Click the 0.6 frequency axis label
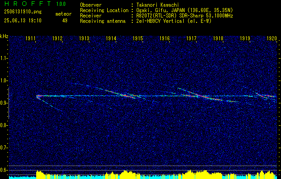 pyautogui.click(x=3, y=170)
